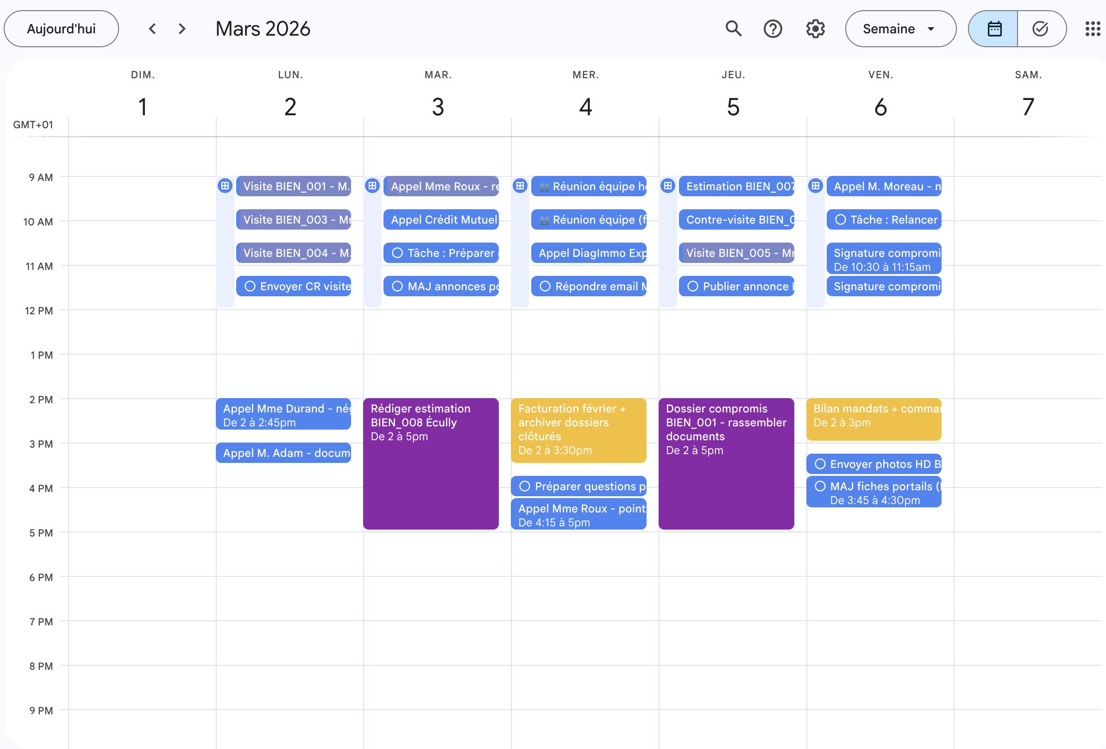Select Friday 6 day header
Screen dimensions: 1106x749
[880, 106]
